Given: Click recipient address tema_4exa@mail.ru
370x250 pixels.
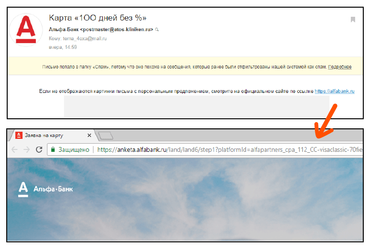Looking at the screenshot, I should point(85,38).
